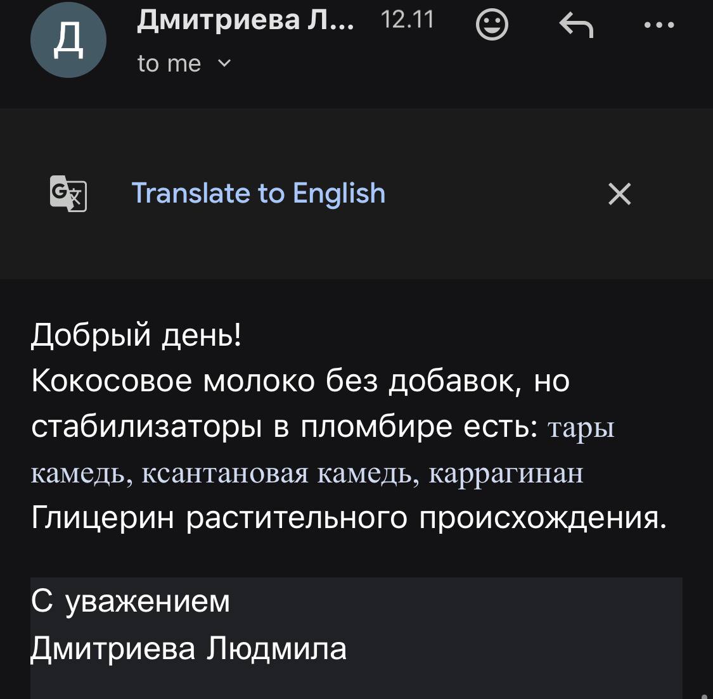The width and height of the screenshot is (713, 699).
Task: Tap the Google Translate icon
Action: tap(68, 193)
